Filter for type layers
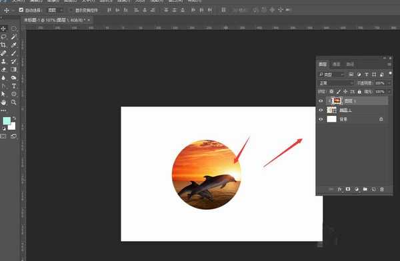Screen dimensions: 400x261 coord(366,75)
